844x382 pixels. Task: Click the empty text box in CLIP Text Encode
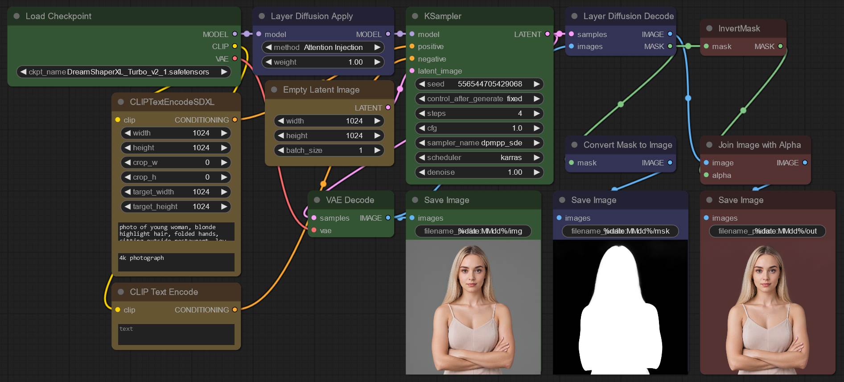pos(176,334)
